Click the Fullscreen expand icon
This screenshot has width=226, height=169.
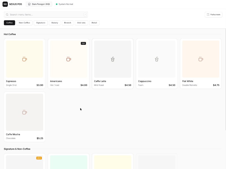coord(208,14)
